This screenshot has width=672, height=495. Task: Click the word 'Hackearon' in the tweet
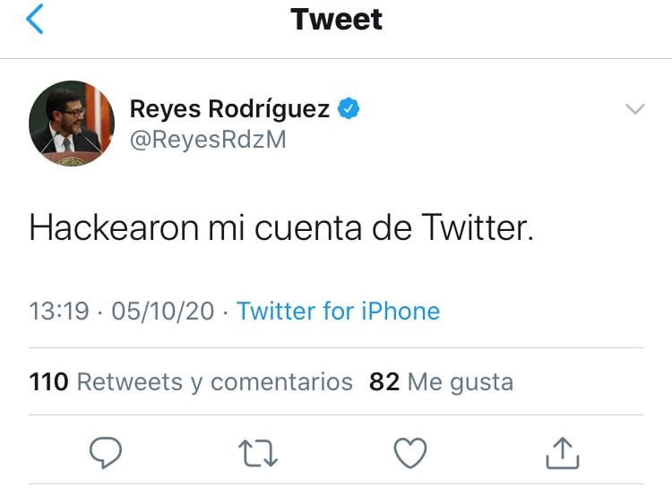tap(113, 228)
